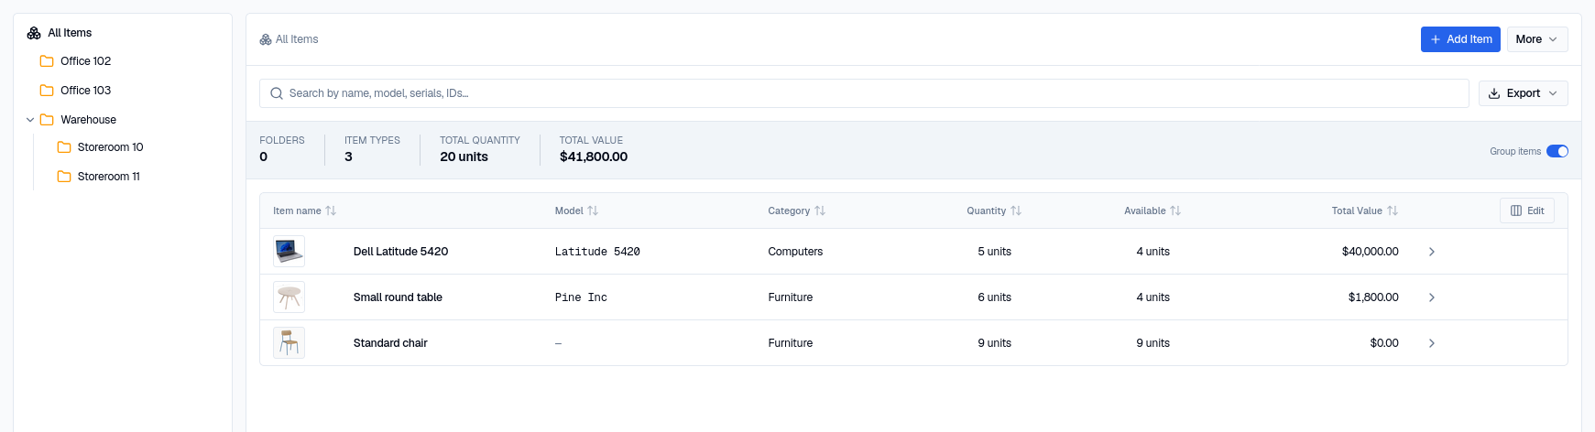Click the Total Quantity 20 units summary

[x=480, y=149]
